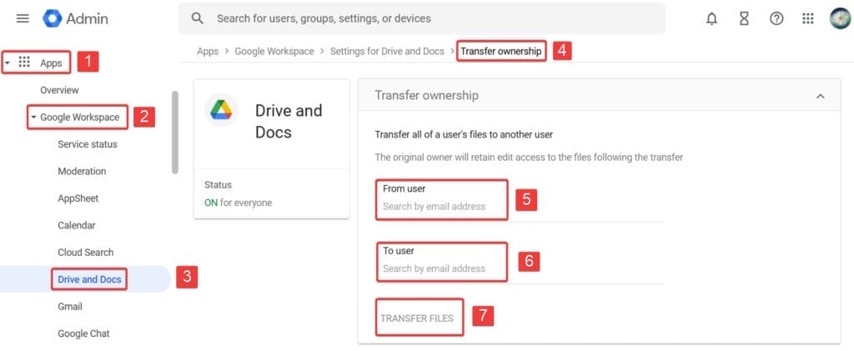Open the tasks hourglass icon

click(744, 19)
